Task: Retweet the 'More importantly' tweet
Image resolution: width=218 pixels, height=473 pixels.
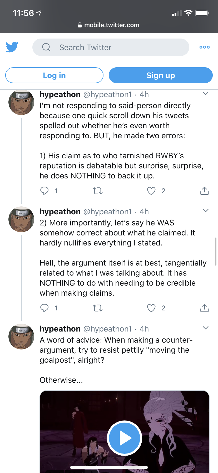Action: [x=98, y=308]
